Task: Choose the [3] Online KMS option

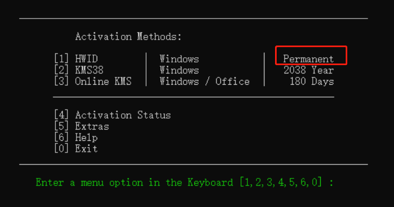Action: pos(93,82)
